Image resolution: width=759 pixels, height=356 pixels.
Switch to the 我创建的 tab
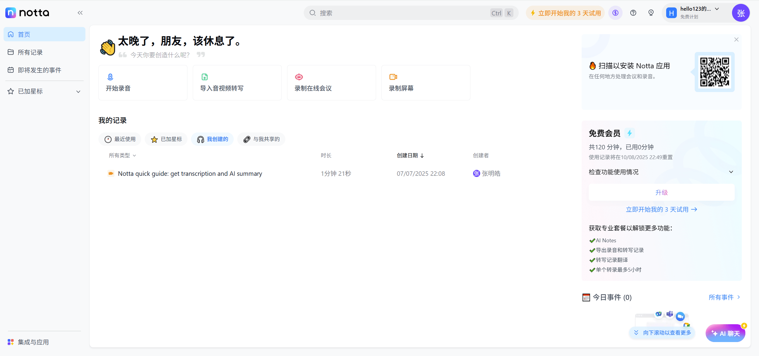coord(212,139)
